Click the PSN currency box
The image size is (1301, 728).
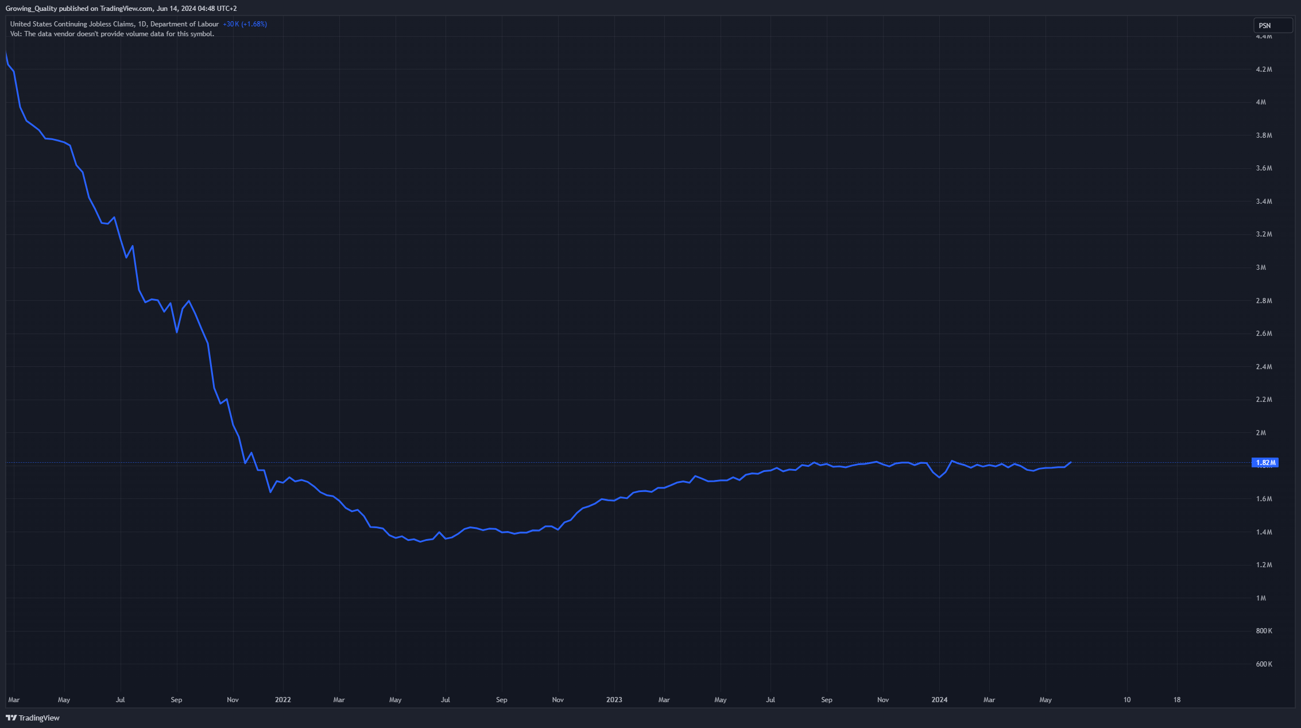[1272, 25]
